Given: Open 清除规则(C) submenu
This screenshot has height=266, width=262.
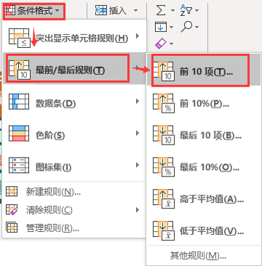Looking at the screenshot, I should (x=74, y=210).
